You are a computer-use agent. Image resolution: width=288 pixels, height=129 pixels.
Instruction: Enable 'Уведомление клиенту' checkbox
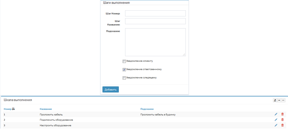click(124, 61)
